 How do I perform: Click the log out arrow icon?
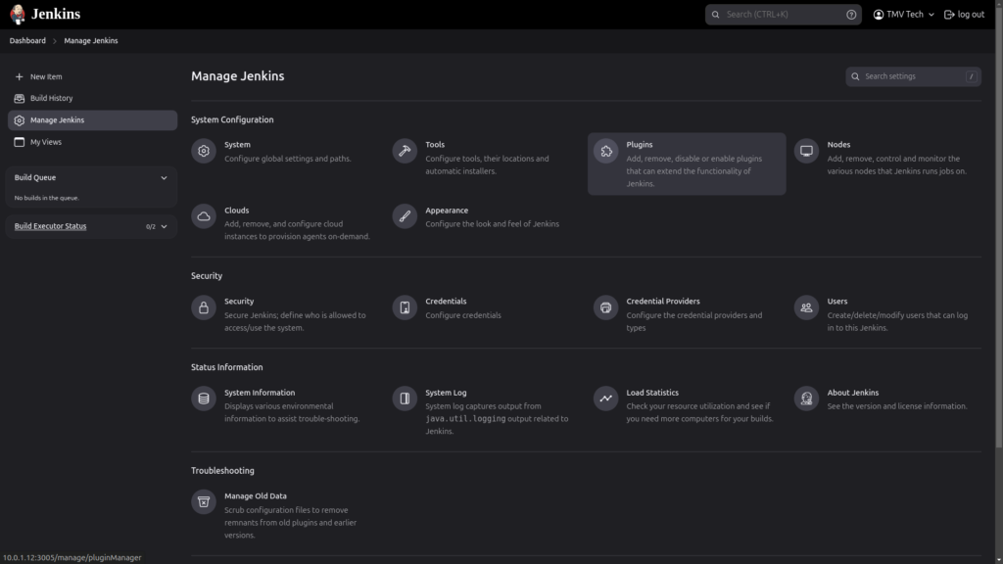[949, 15]
